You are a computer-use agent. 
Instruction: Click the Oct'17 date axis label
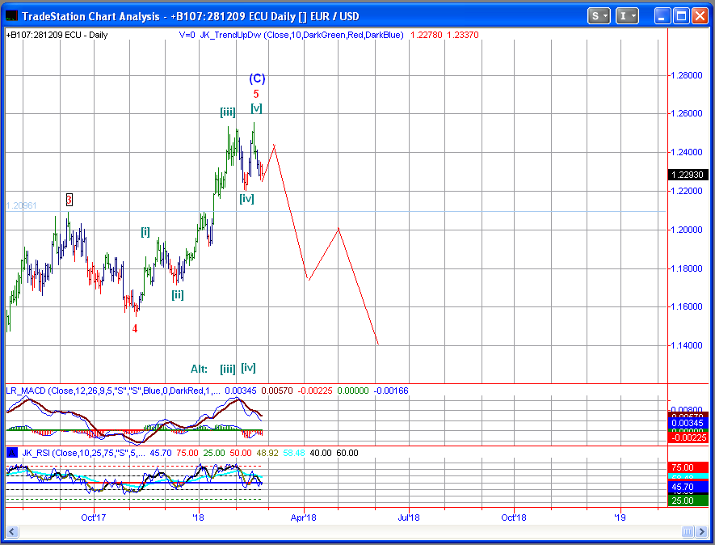(x=94, y=518)
